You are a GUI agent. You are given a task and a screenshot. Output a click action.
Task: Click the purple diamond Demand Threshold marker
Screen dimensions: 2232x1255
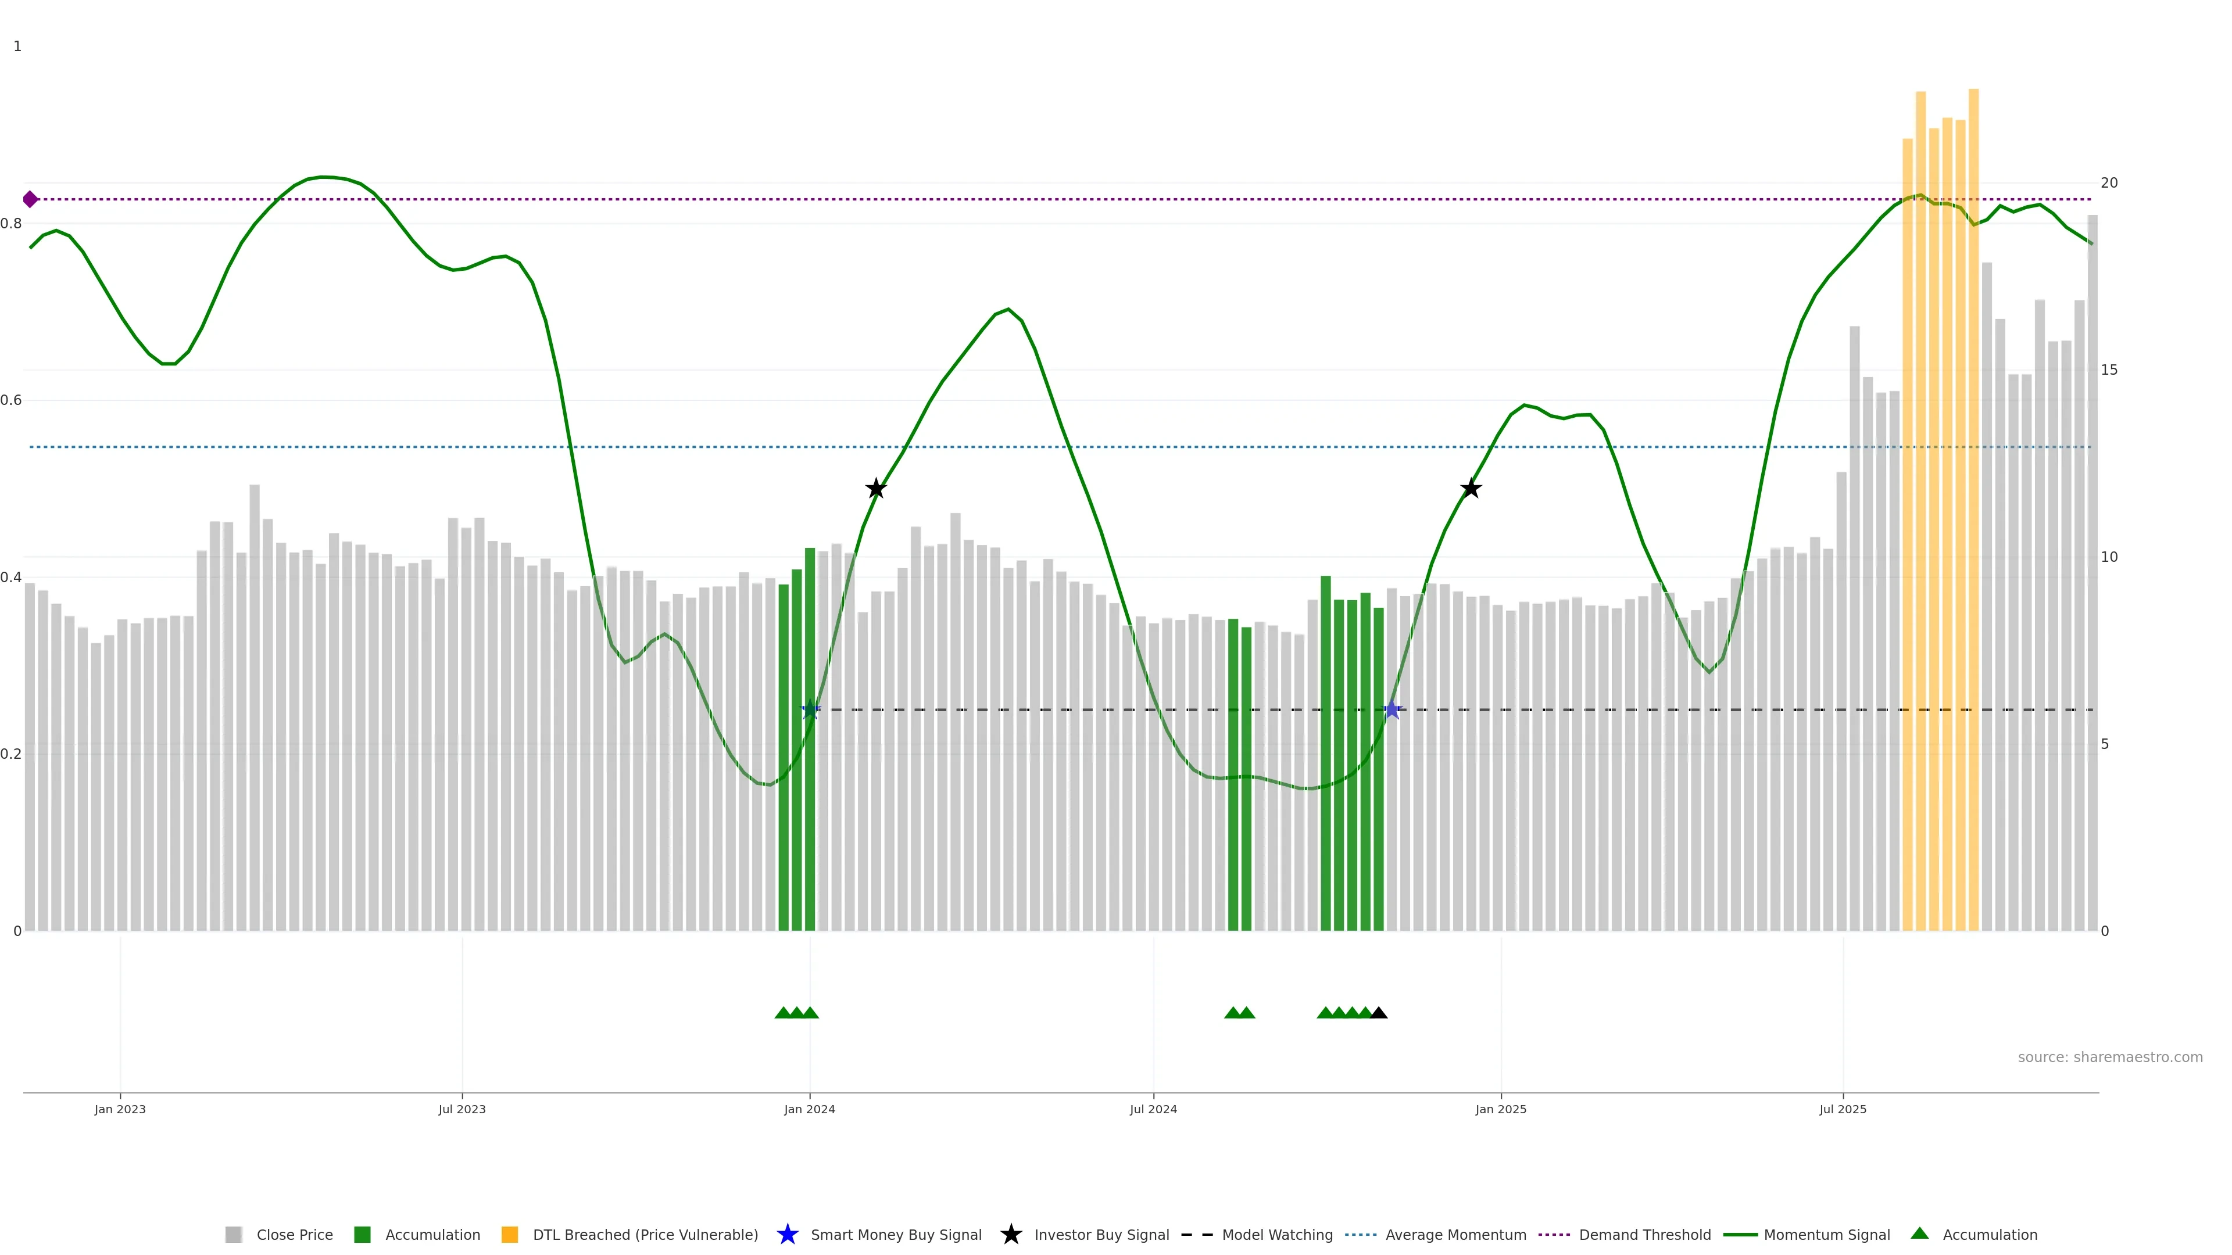point(30,199)
